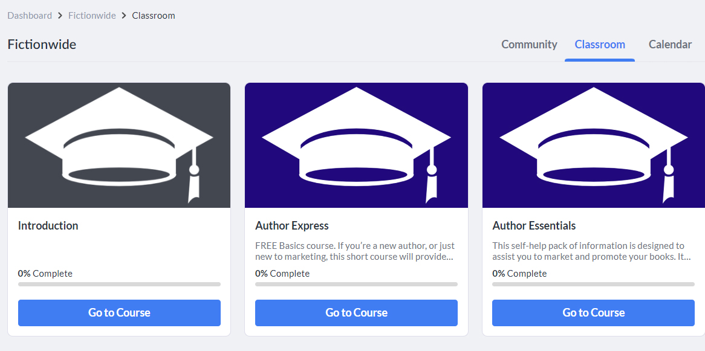Select the Classroom tab
The height and width of the screenshot is (351, 705).
pyautogui.click(x=600, y=45)
